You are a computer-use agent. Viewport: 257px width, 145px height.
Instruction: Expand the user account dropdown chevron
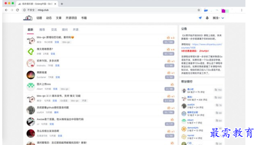[x=223, y=18]
